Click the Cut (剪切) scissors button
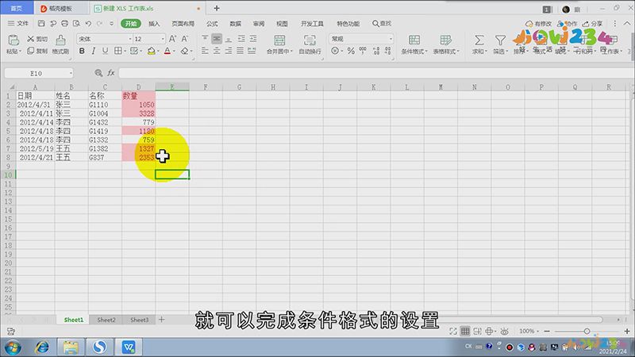The height and width of the screenshot is (357, 635). click(x=37, y=39)
